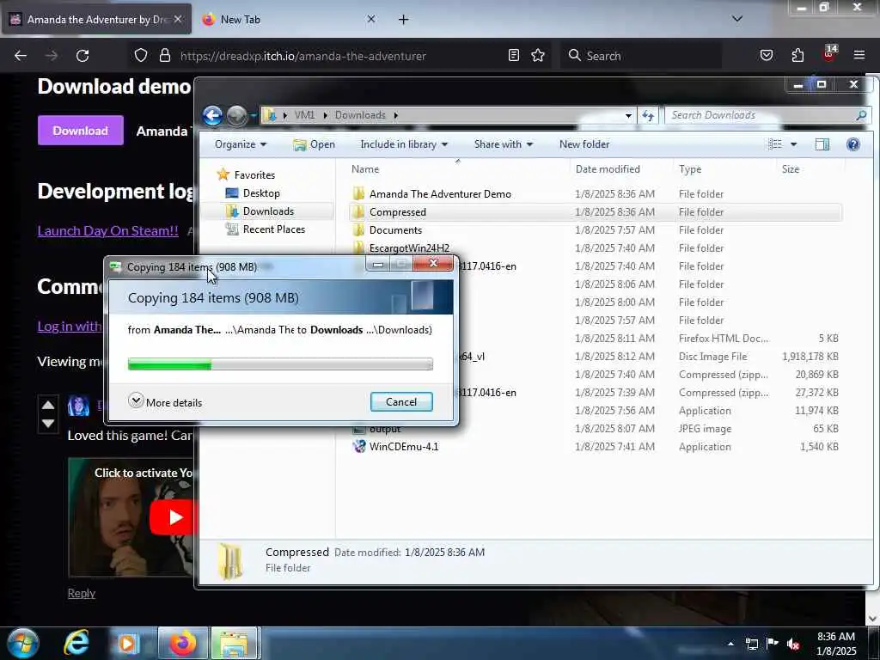880x660 pixels.
Task: Click the Firefox Search field
Action: pyautogui.click(x=640, y=56)
